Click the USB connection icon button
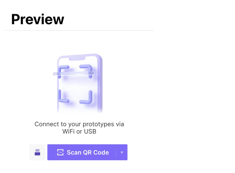Screen dimensions: 235x173 (37, 152)
